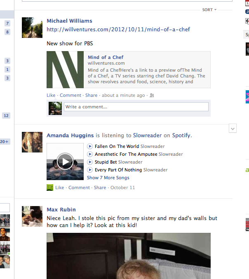Click the 'Every Part Of Nothing' song title
This screenshot has height=279, width=249.
click(118, 170)
